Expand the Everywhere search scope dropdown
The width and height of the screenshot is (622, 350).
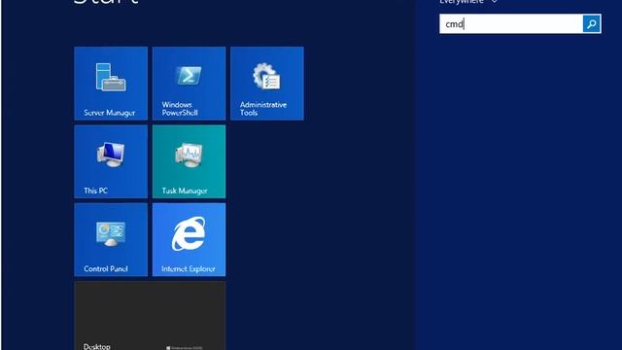(x=468, y=2)
